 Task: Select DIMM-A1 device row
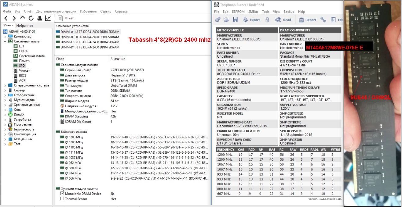point(88,32)
